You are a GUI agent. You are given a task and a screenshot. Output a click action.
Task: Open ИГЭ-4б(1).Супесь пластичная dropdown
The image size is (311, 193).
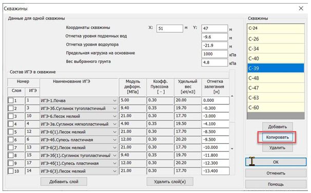(114, 163)
